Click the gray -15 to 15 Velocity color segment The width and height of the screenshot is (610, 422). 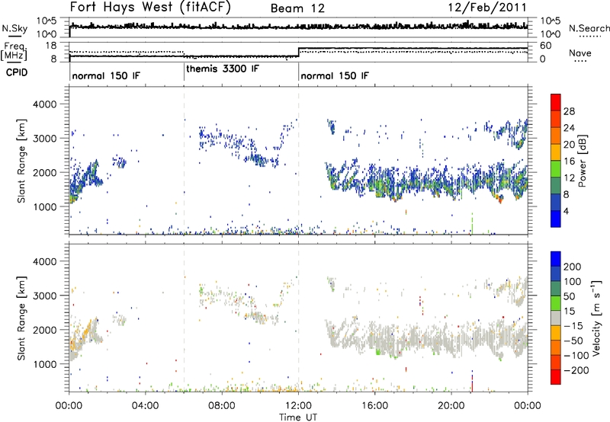556,318
